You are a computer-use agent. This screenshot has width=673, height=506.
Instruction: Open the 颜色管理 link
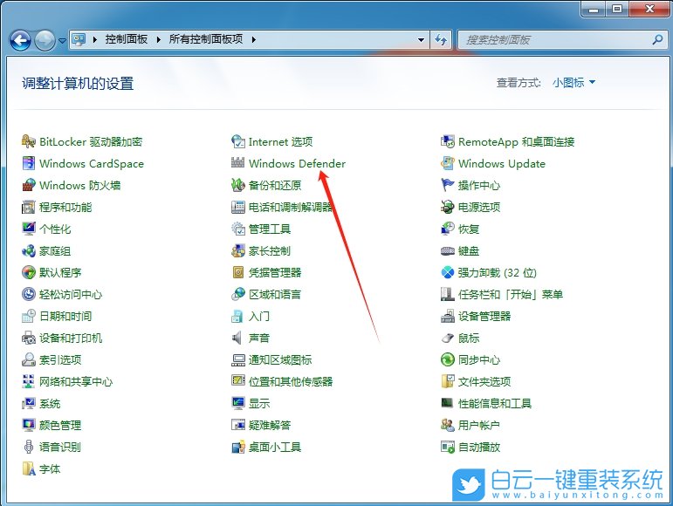pyautogui.click(x=60, y=425)
